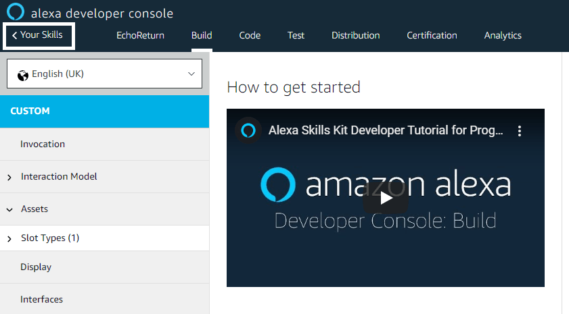Click the 'How to get started' heading
The height and width of the screenshot is (314, 569).
point(294,87)
